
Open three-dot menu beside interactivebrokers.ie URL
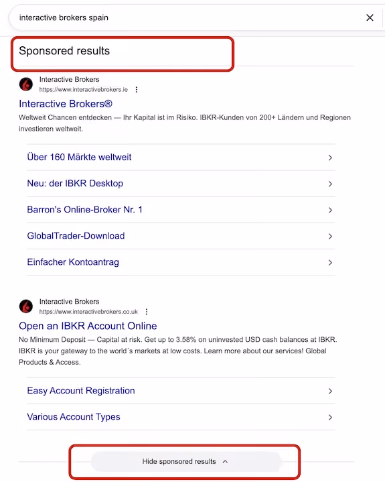(137, 89)
